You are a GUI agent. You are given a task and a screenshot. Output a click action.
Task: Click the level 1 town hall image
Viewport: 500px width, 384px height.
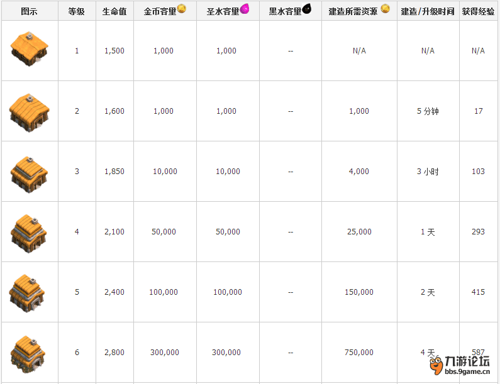(30, 49)
